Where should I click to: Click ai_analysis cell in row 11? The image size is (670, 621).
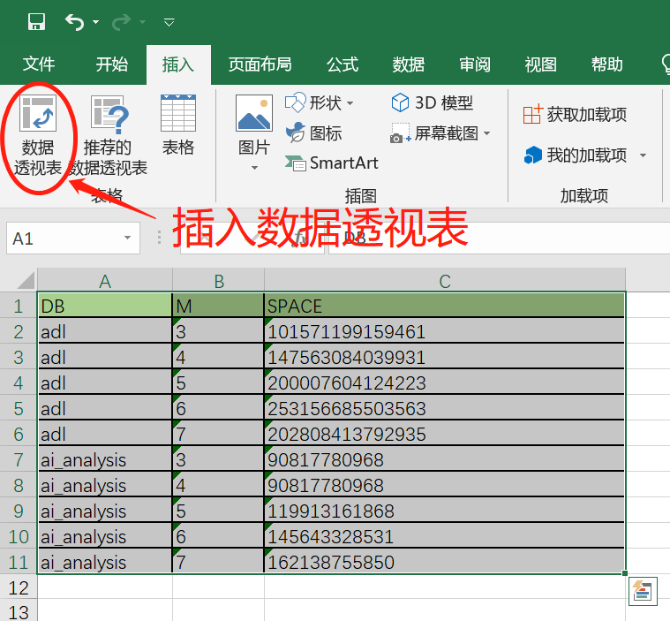click(x=105, y=562)
